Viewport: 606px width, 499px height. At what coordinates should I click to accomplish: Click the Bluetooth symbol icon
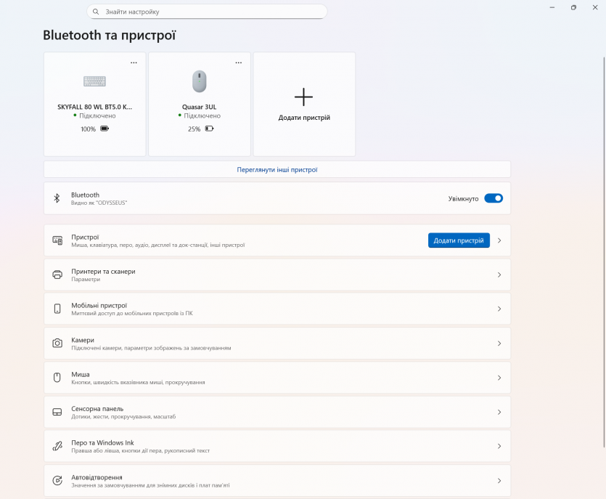[x=57, y=198]
